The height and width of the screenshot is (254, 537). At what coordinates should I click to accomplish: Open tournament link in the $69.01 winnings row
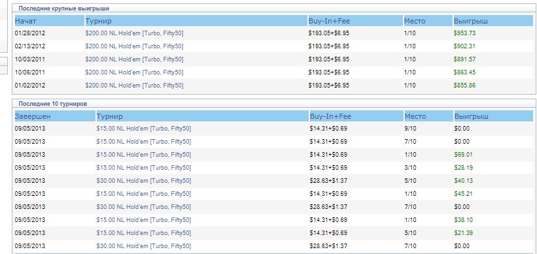(144, 155)
